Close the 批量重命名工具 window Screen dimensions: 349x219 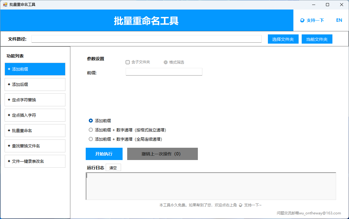341,5
